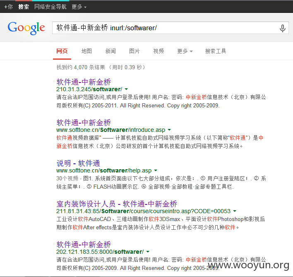Click the search query input field
The image size is (293, 277).
click(x=171, y=28)
